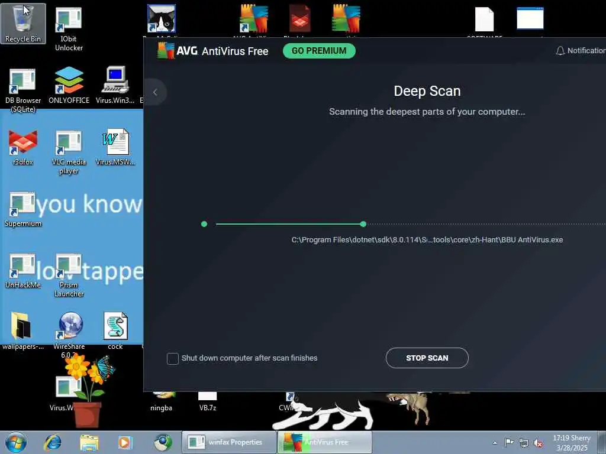Select the Recycle Bin desktop icon

pyautogui.click(x=23, y=24)
